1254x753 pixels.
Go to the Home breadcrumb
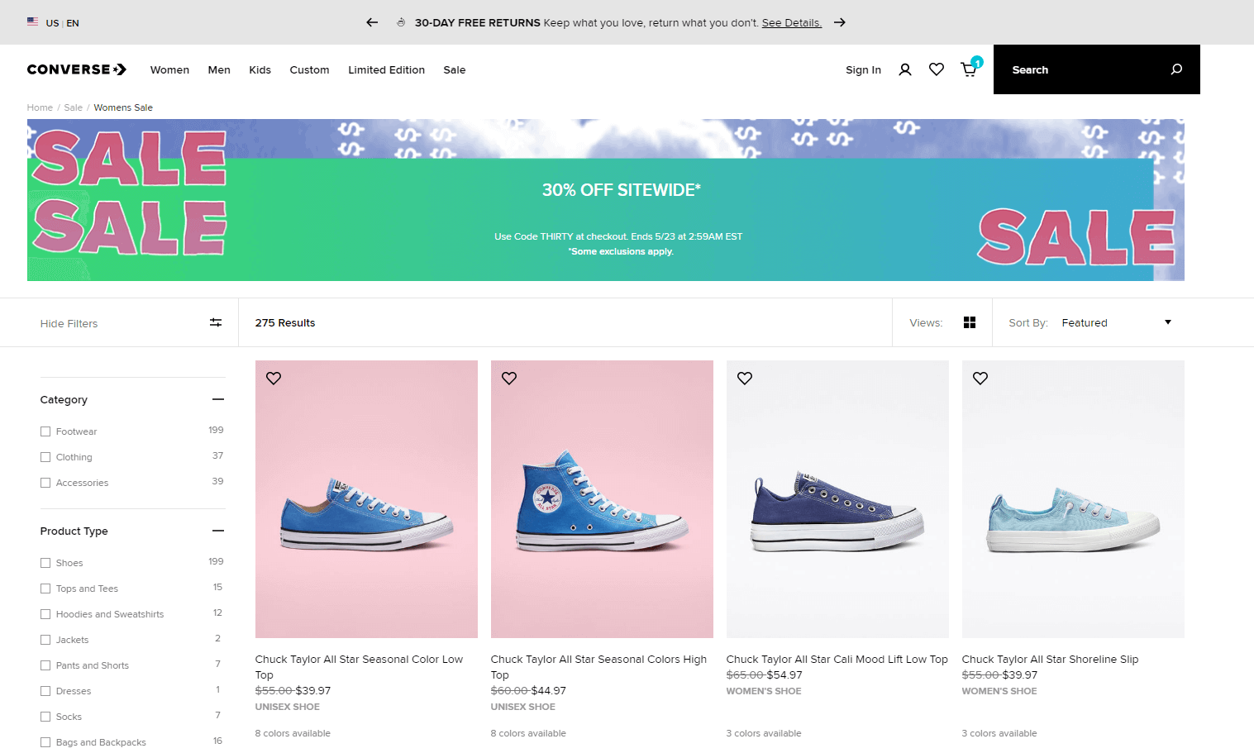pos(40,107)
